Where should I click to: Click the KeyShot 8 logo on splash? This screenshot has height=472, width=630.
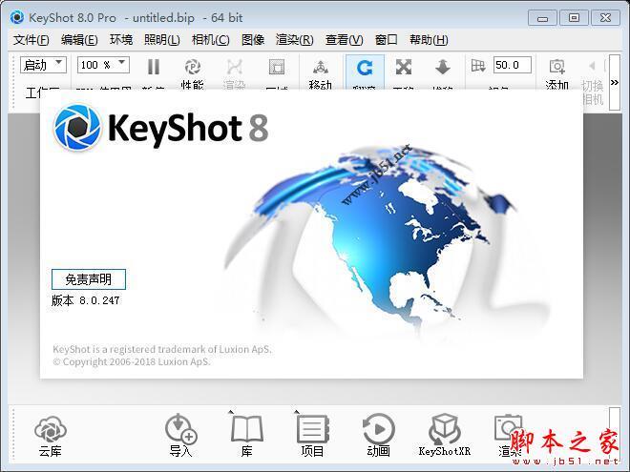(160, 128)
